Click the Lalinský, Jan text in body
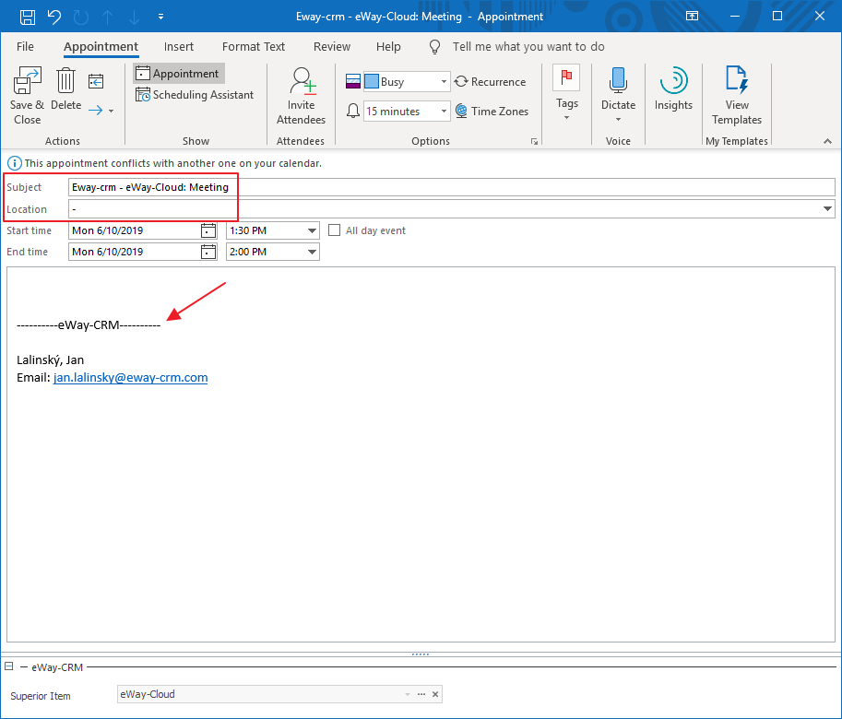 [51, 360]
